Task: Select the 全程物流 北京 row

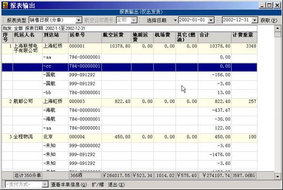Action: tap(129, 137)
